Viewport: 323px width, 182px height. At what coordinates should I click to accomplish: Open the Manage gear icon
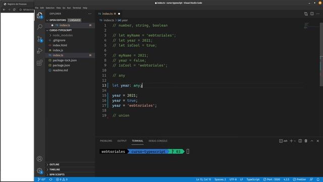(x=39, y=171)
